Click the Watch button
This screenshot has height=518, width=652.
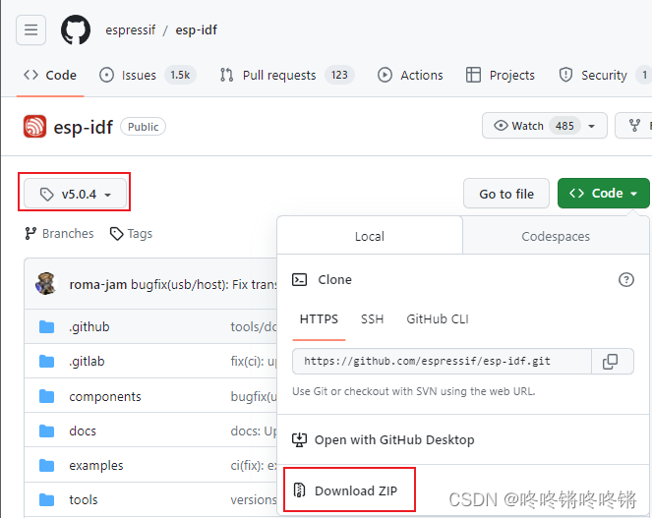pos(545,126)
